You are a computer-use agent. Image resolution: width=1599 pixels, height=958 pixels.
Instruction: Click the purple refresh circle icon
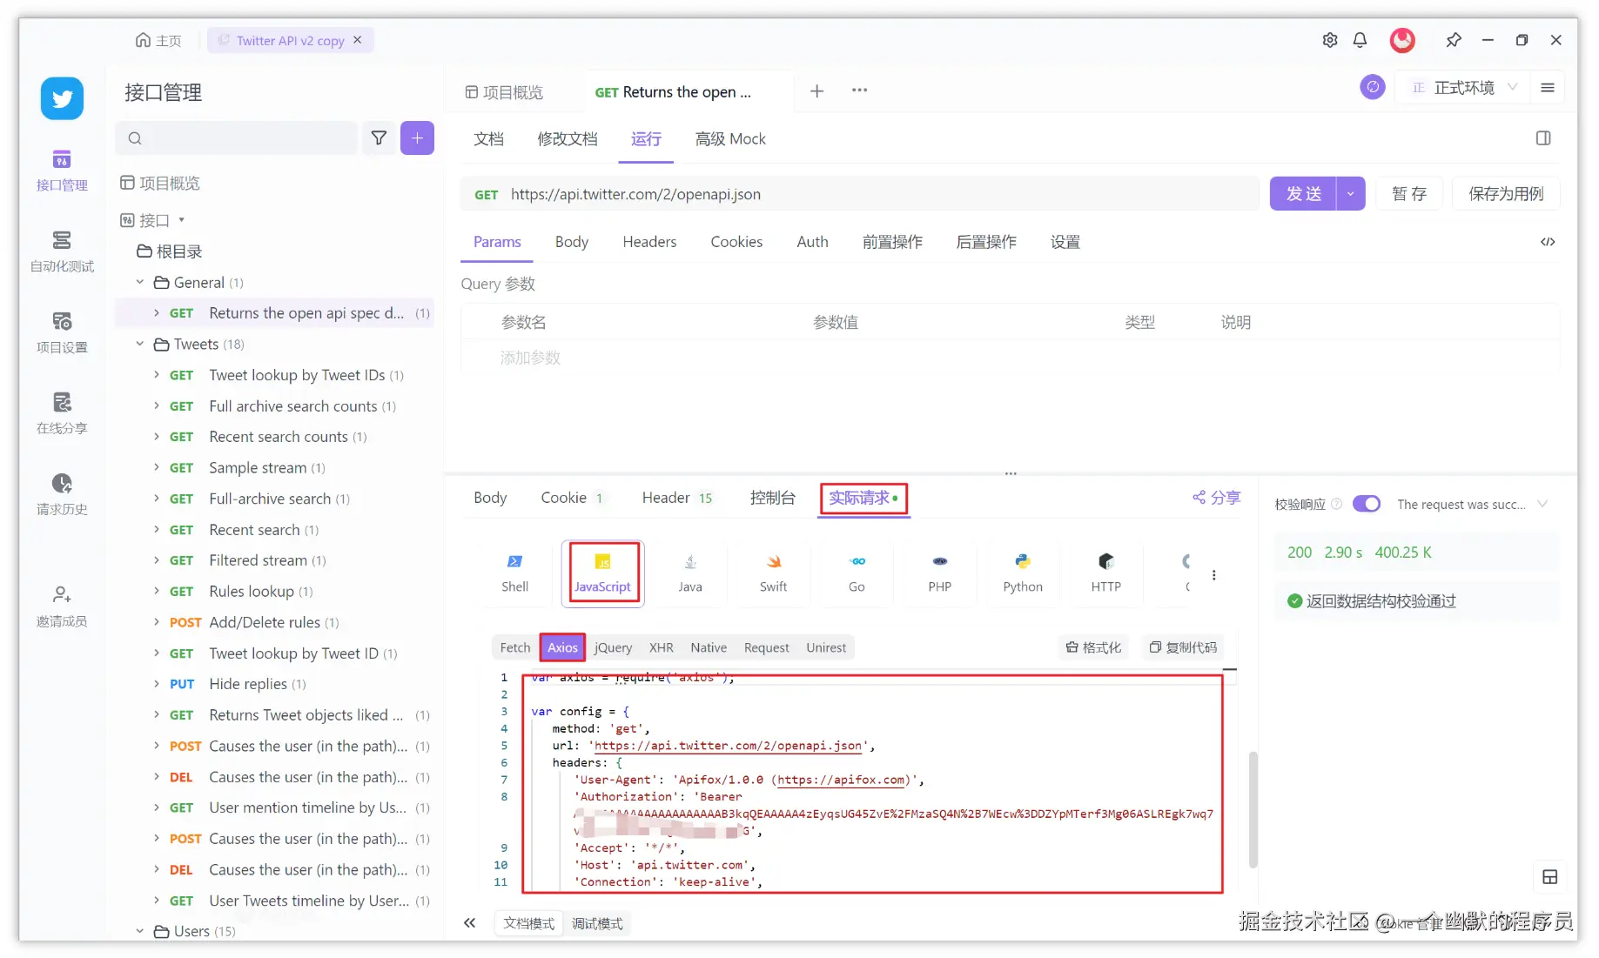tap(1373, 87)
